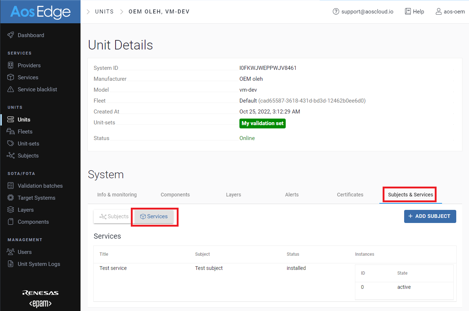Open Users under Management
469x311 pixels.
point(25,251)
